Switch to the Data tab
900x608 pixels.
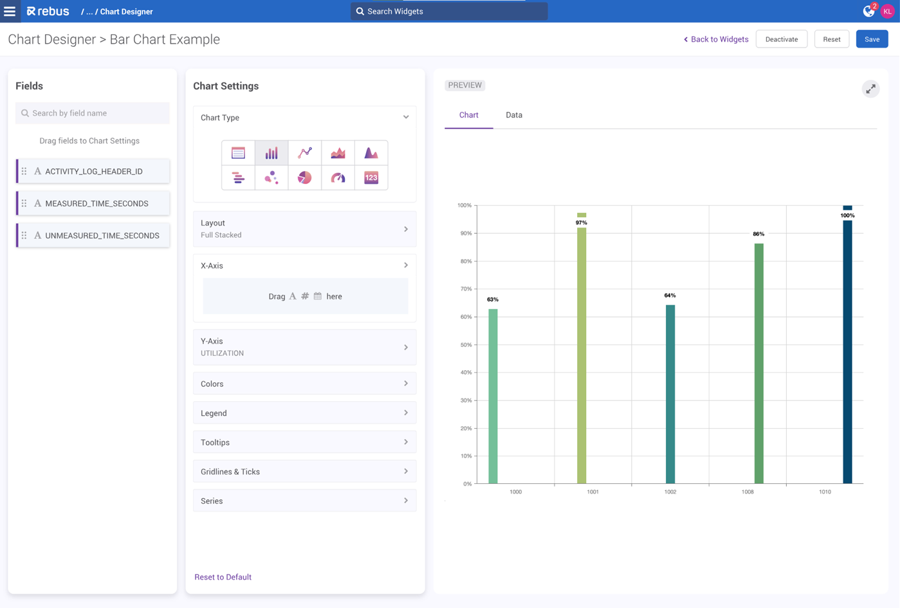coord(513,115)
